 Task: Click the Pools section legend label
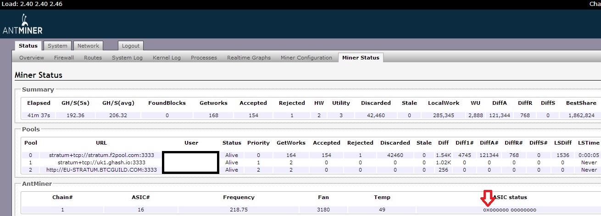(x=31, y=130)
